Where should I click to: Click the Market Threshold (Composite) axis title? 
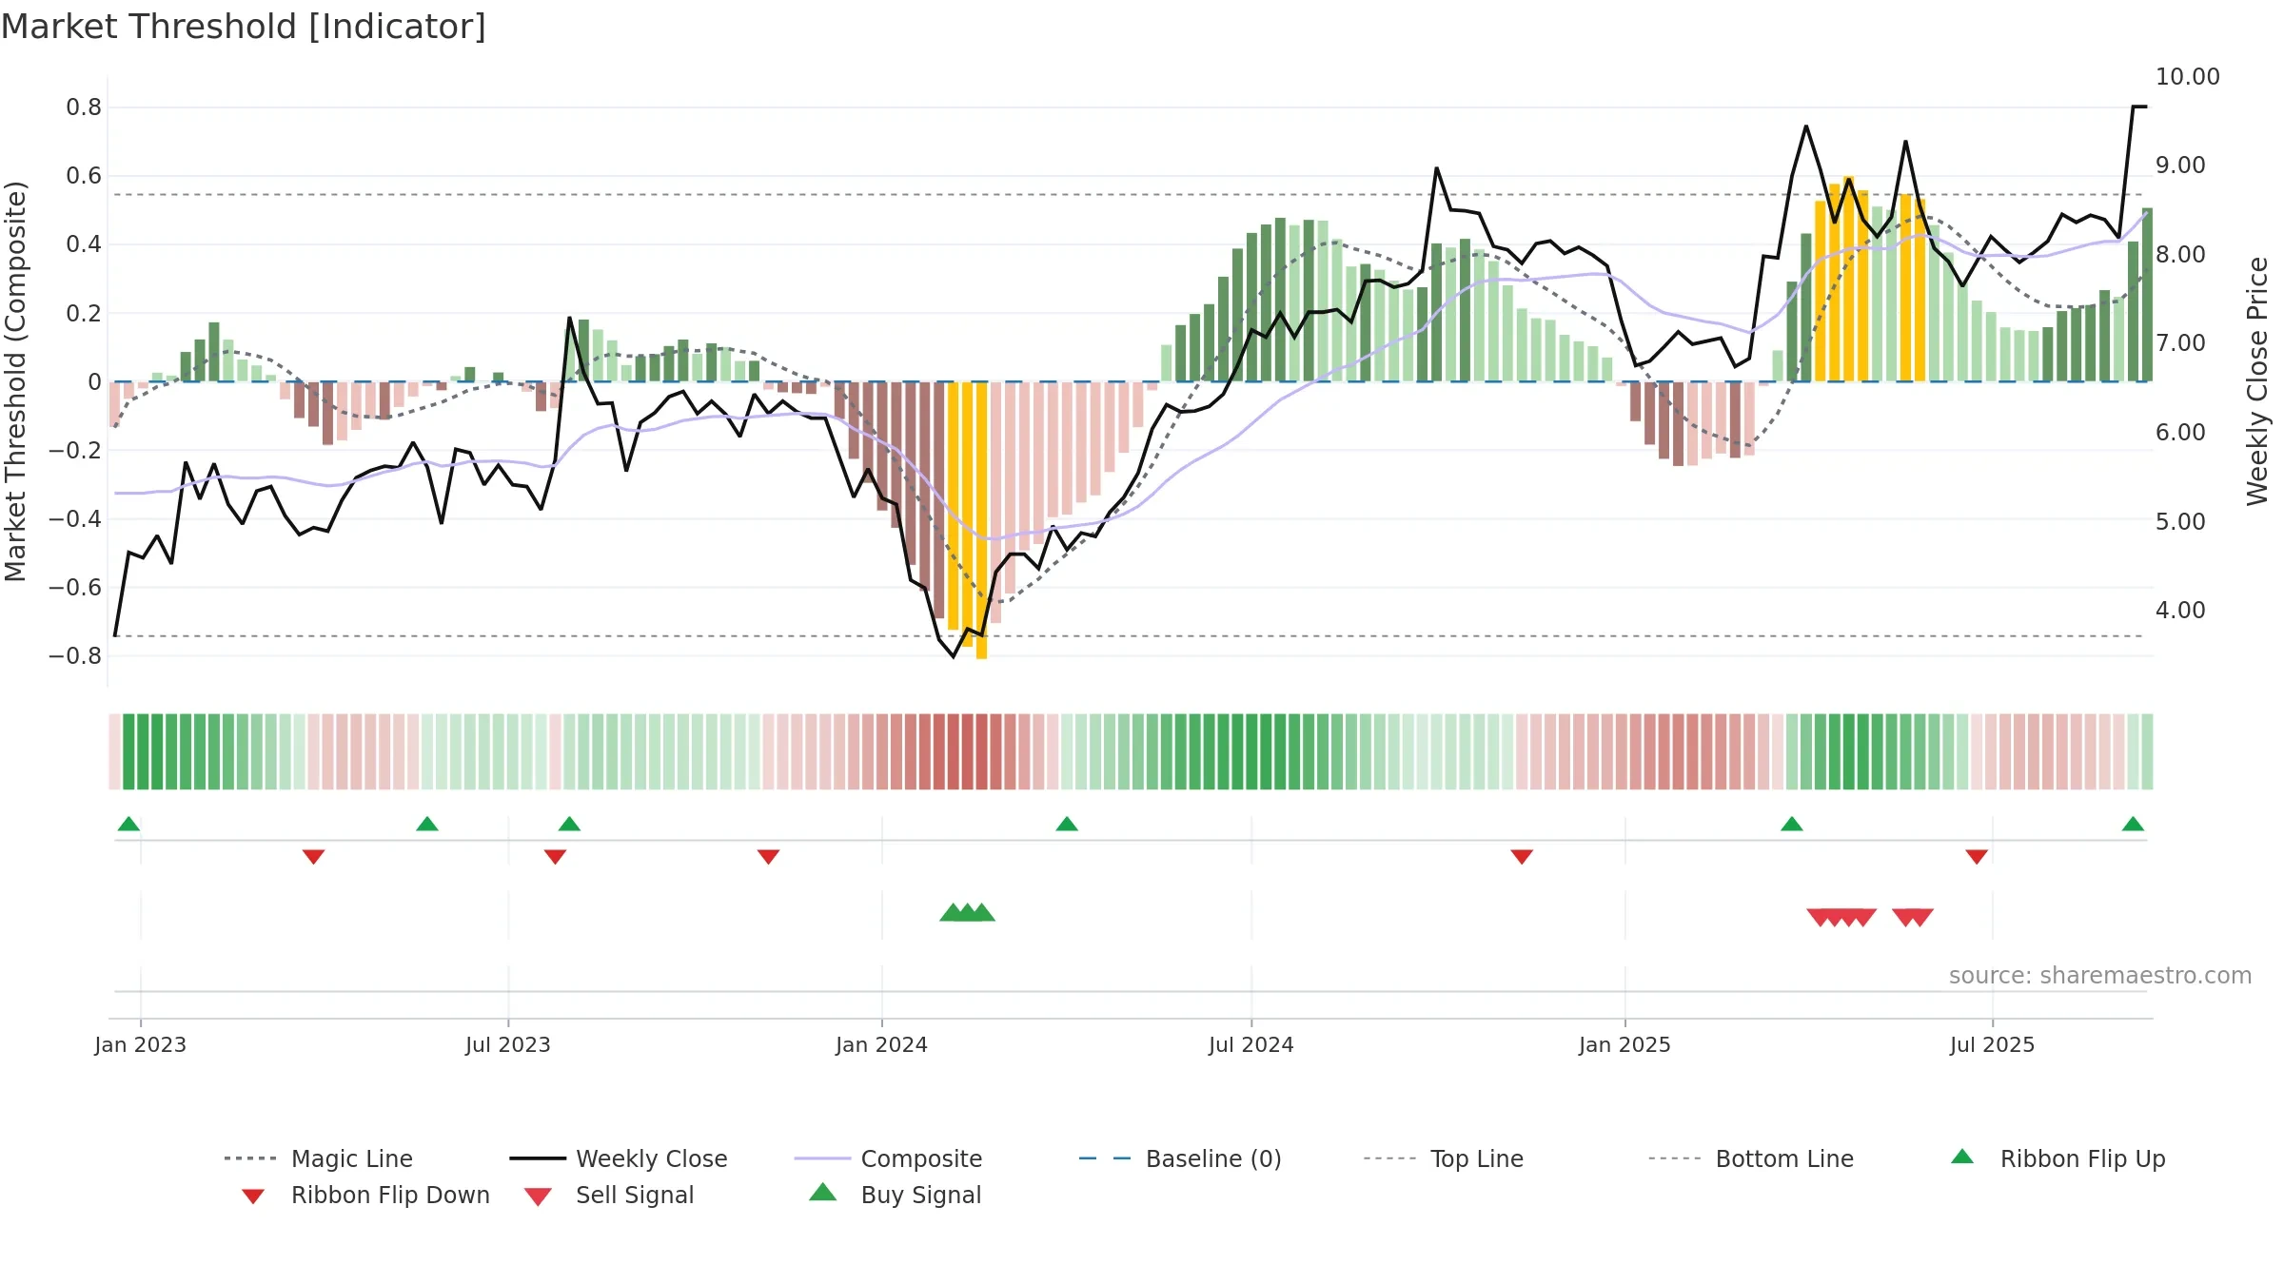click(15, 380)
